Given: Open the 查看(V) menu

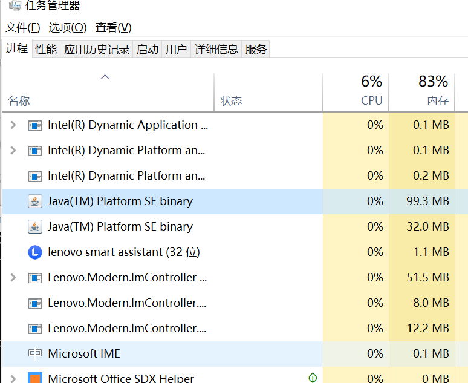Looking at the screenshot, I should (x=114, y=27).
